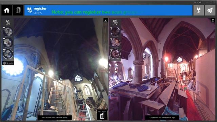The image size is (217, 122).
Task: Click the map pin icon in left pane corner
Action: [105, 20]
